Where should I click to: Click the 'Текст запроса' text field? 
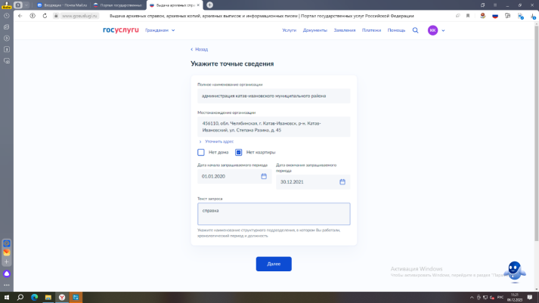coord(274,214)
